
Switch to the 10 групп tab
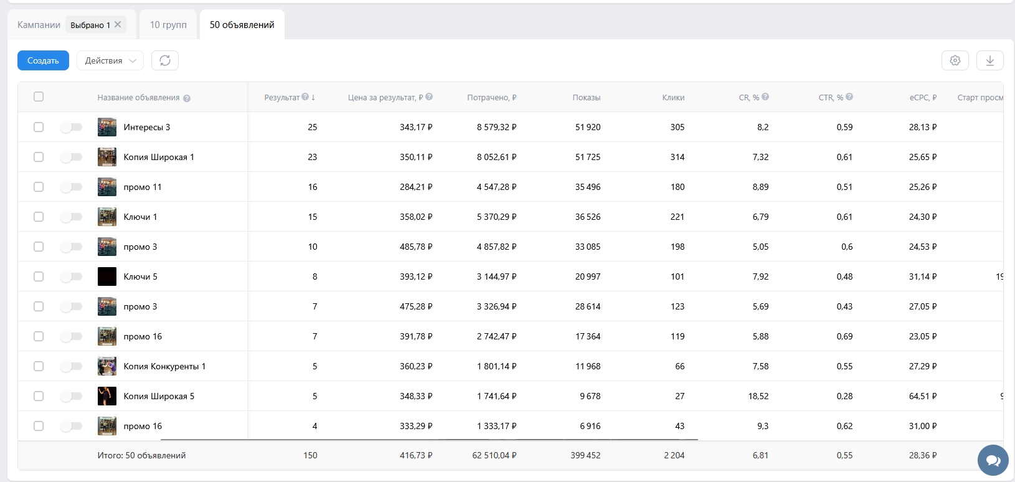point(168,25)
